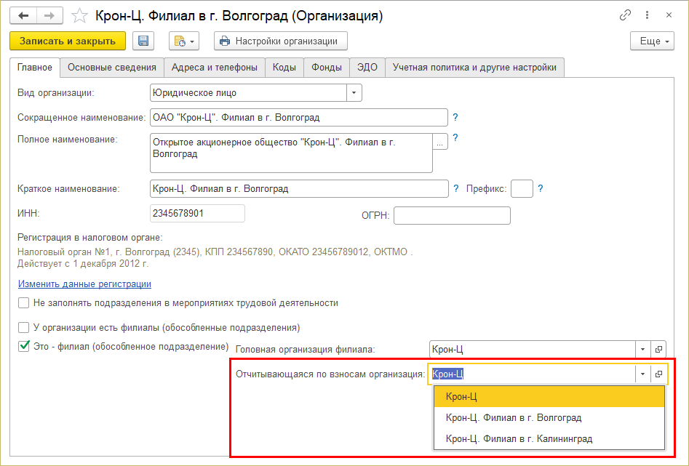This screenshot has height=466, width=689.
Task: Save using the floppy disk icon
Action: [143, 41]
